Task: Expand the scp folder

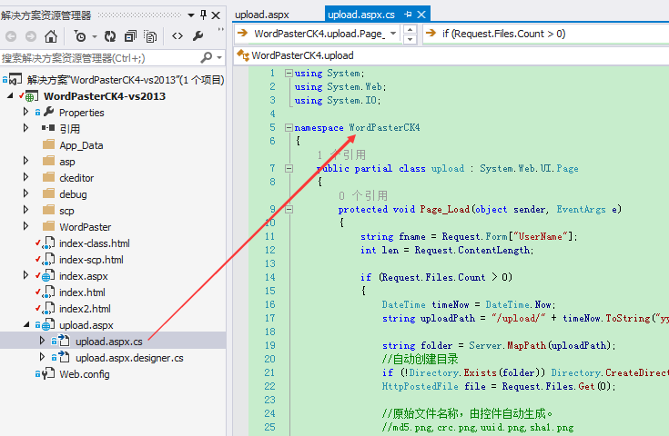Action: (26, 210)
